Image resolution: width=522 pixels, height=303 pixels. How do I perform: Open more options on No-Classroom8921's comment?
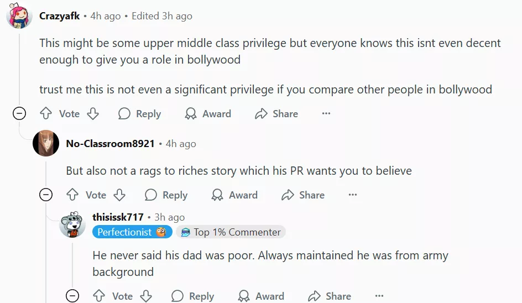click(353, 195)
